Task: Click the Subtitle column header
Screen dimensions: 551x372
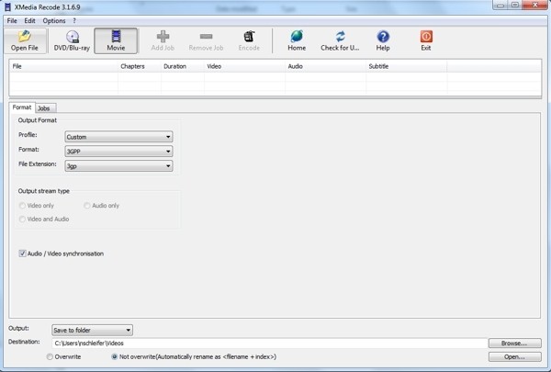Action: click(406, 66)
